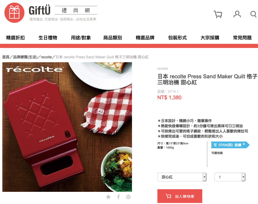
Task: Pin product with Pinterest icon
Action: tap(128, 197)
